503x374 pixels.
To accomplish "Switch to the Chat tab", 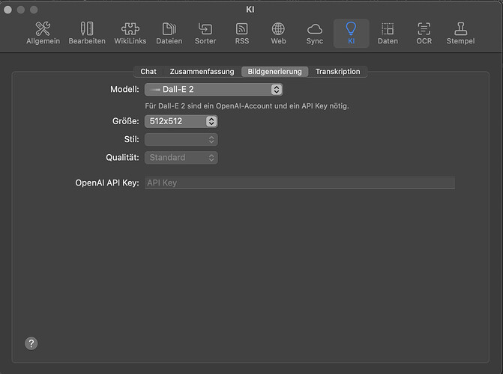I will click(148, 72).
